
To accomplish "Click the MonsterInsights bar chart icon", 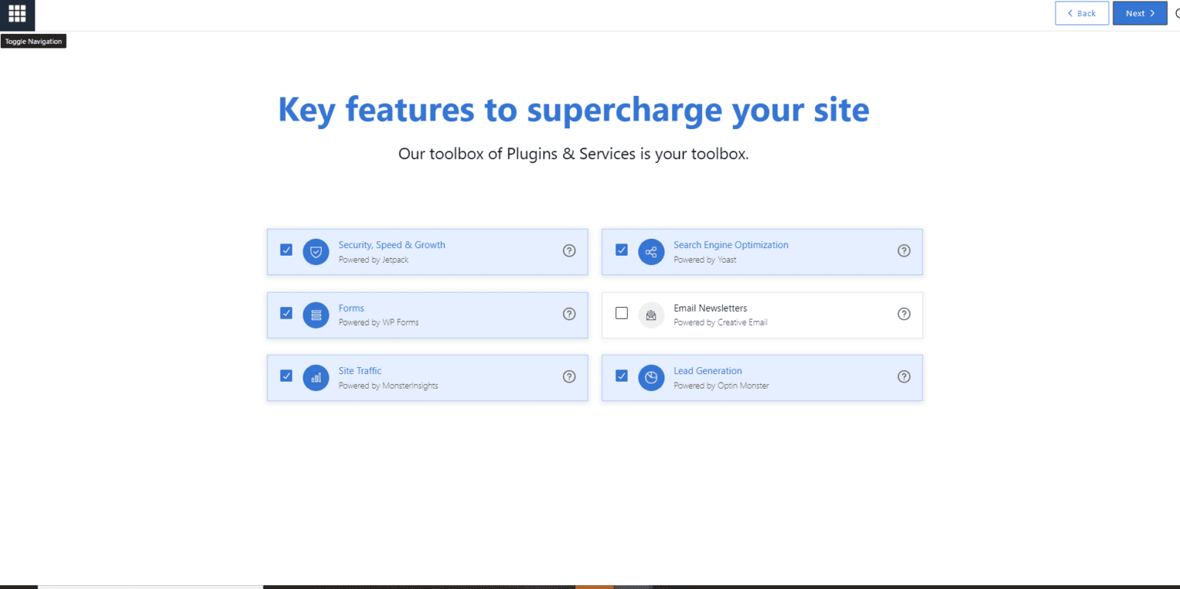I will (x=316, y=377).
